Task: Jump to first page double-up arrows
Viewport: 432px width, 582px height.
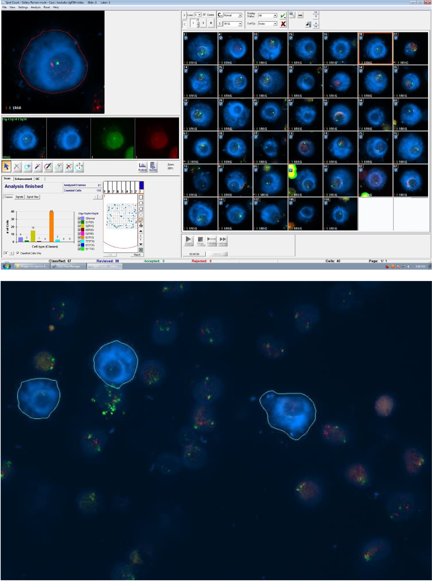Action: (316, 12)
